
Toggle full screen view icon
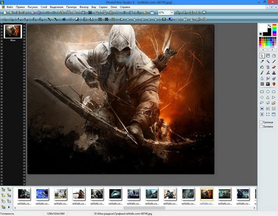[x=204, y=13]
